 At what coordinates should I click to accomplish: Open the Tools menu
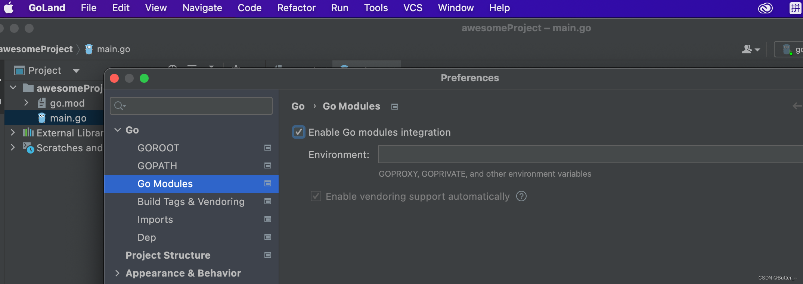376,8
